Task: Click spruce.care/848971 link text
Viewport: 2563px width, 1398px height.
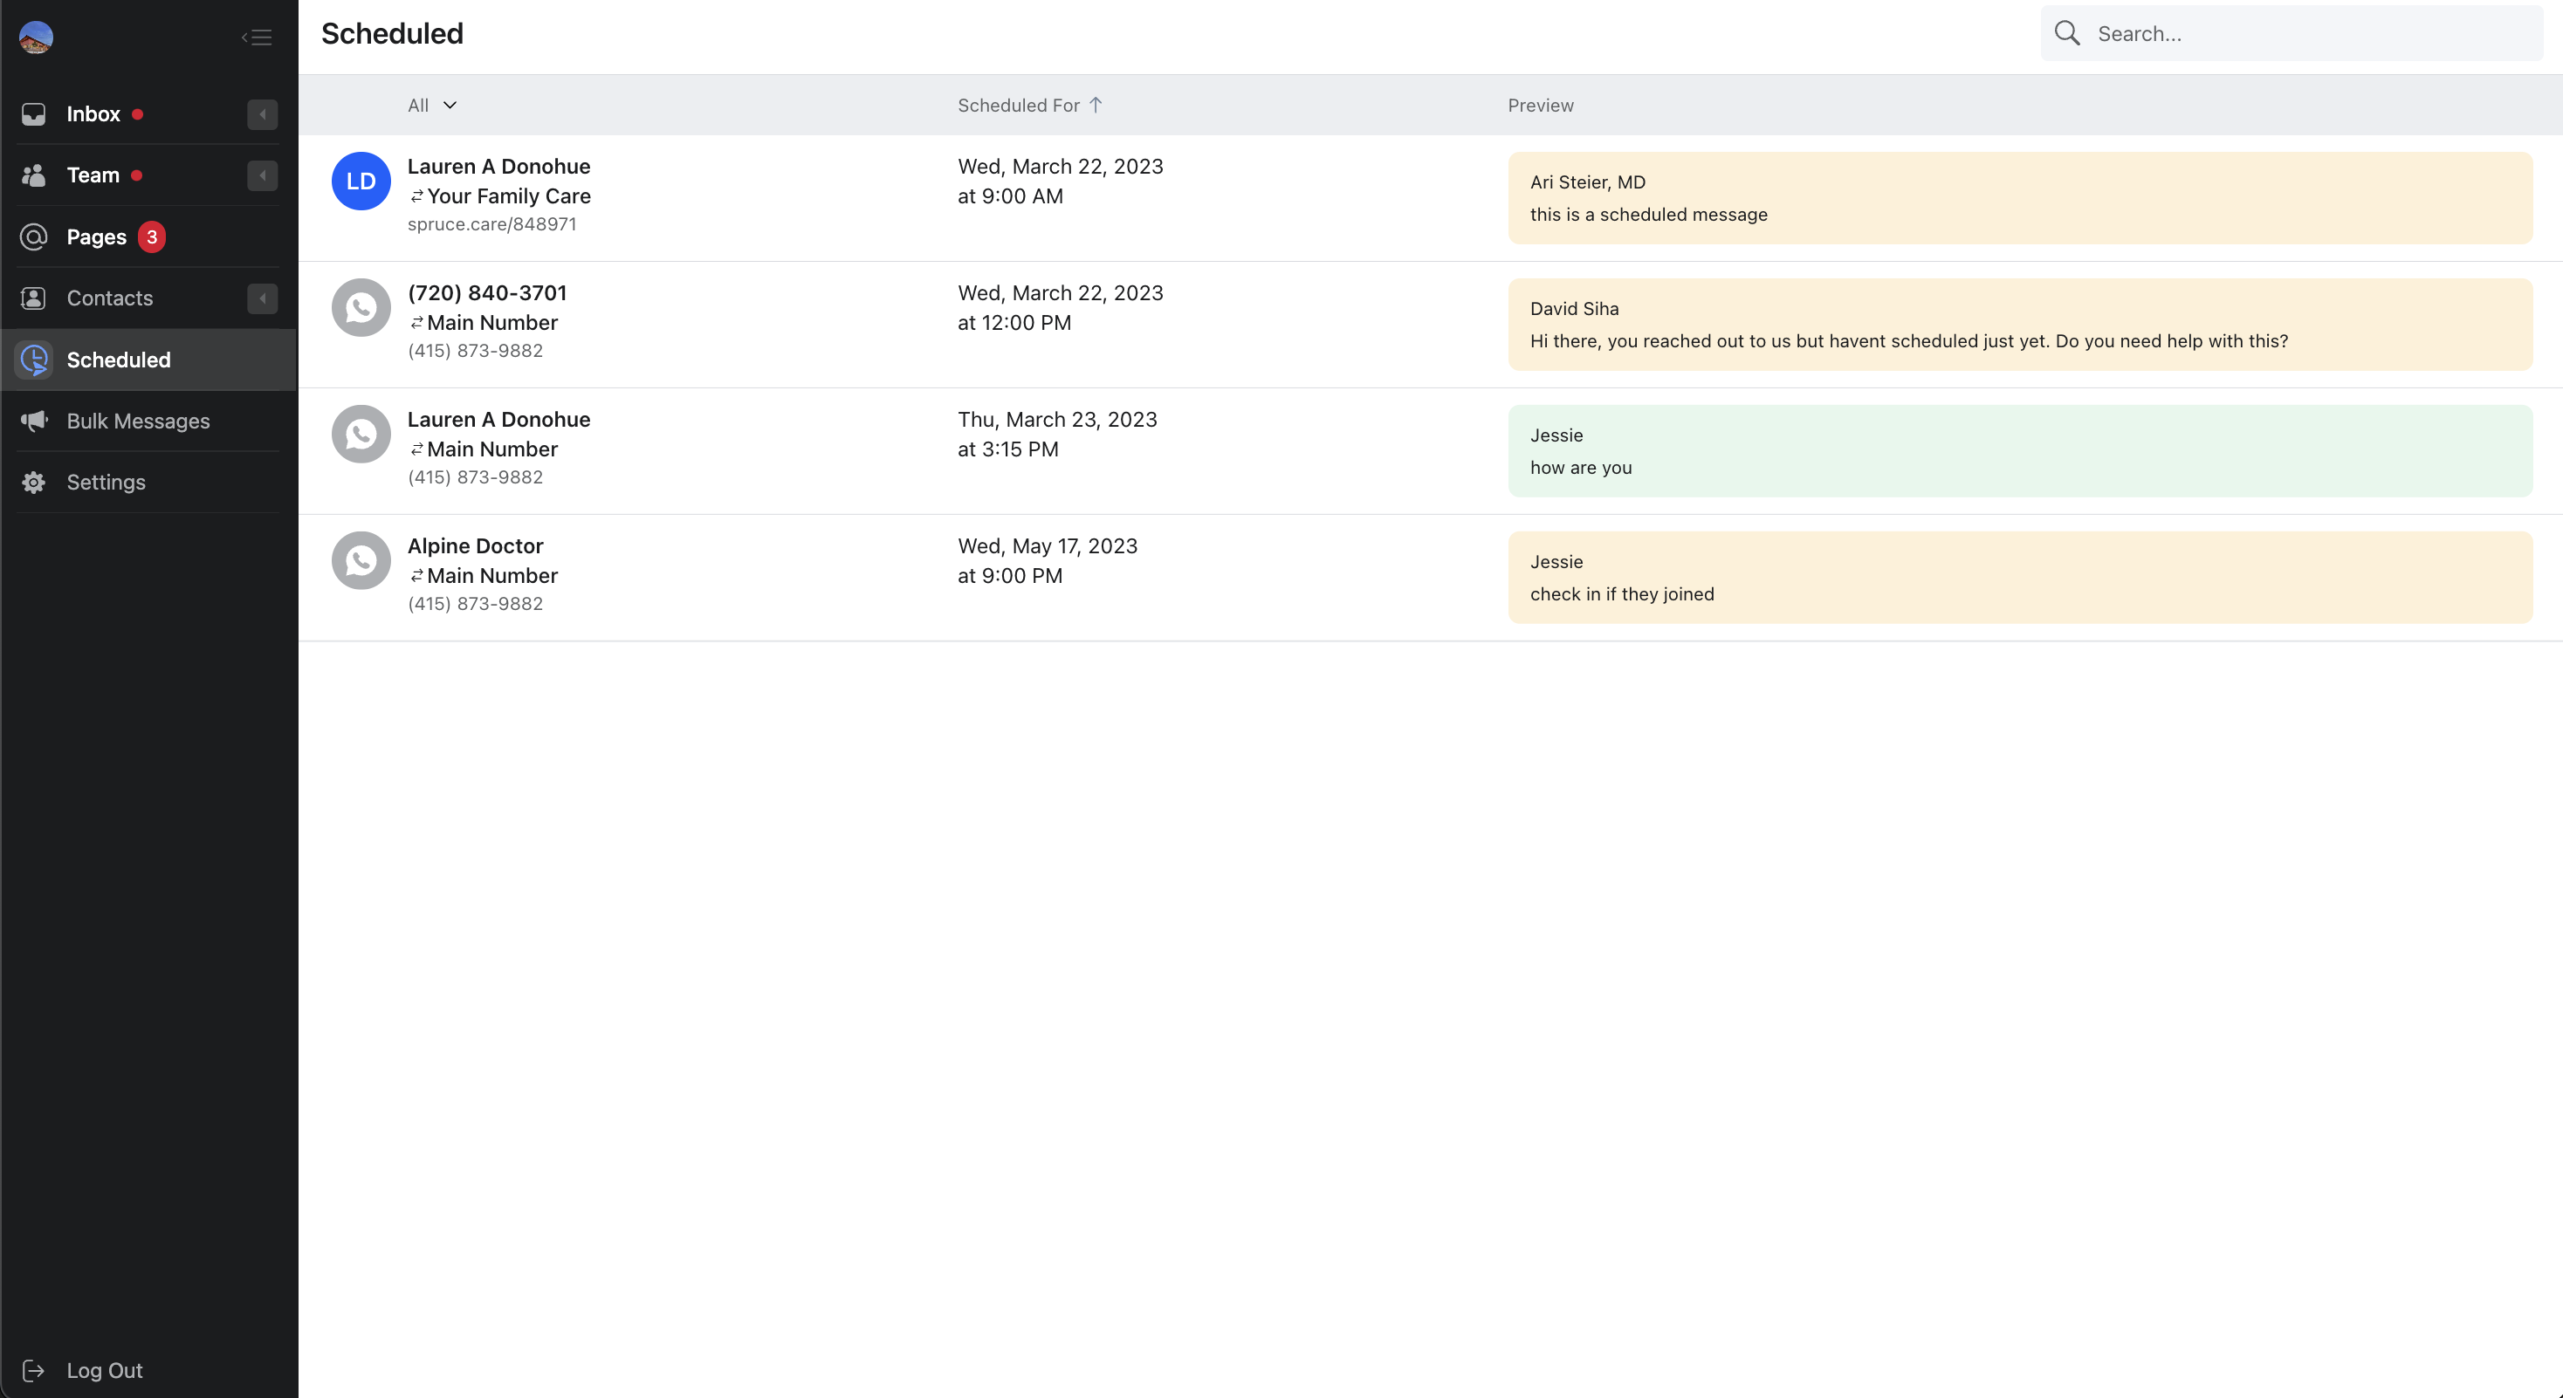Action: (x=491, y=223)
